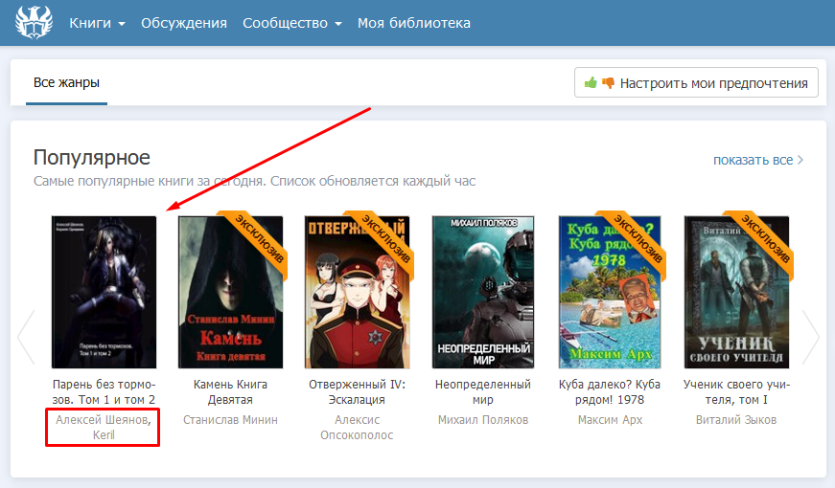
Task: Open the Книги dropdown menu
Action: (97, 23)
